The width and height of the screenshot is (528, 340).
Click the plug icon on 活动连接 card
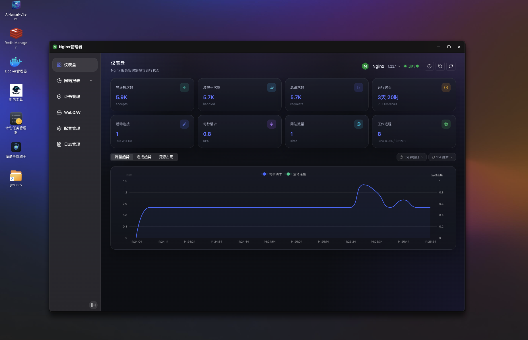(184, 124)
